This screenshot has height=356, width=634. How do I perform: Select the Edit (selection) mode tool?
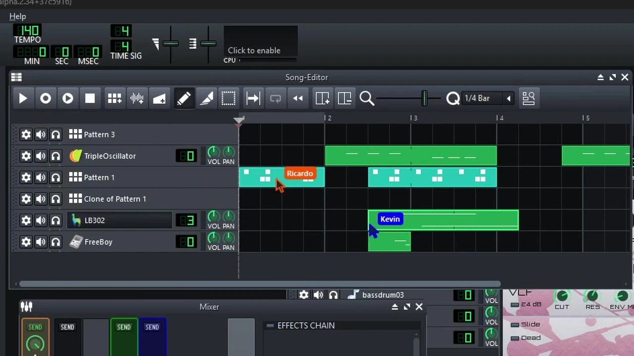(x=228, y=98)
